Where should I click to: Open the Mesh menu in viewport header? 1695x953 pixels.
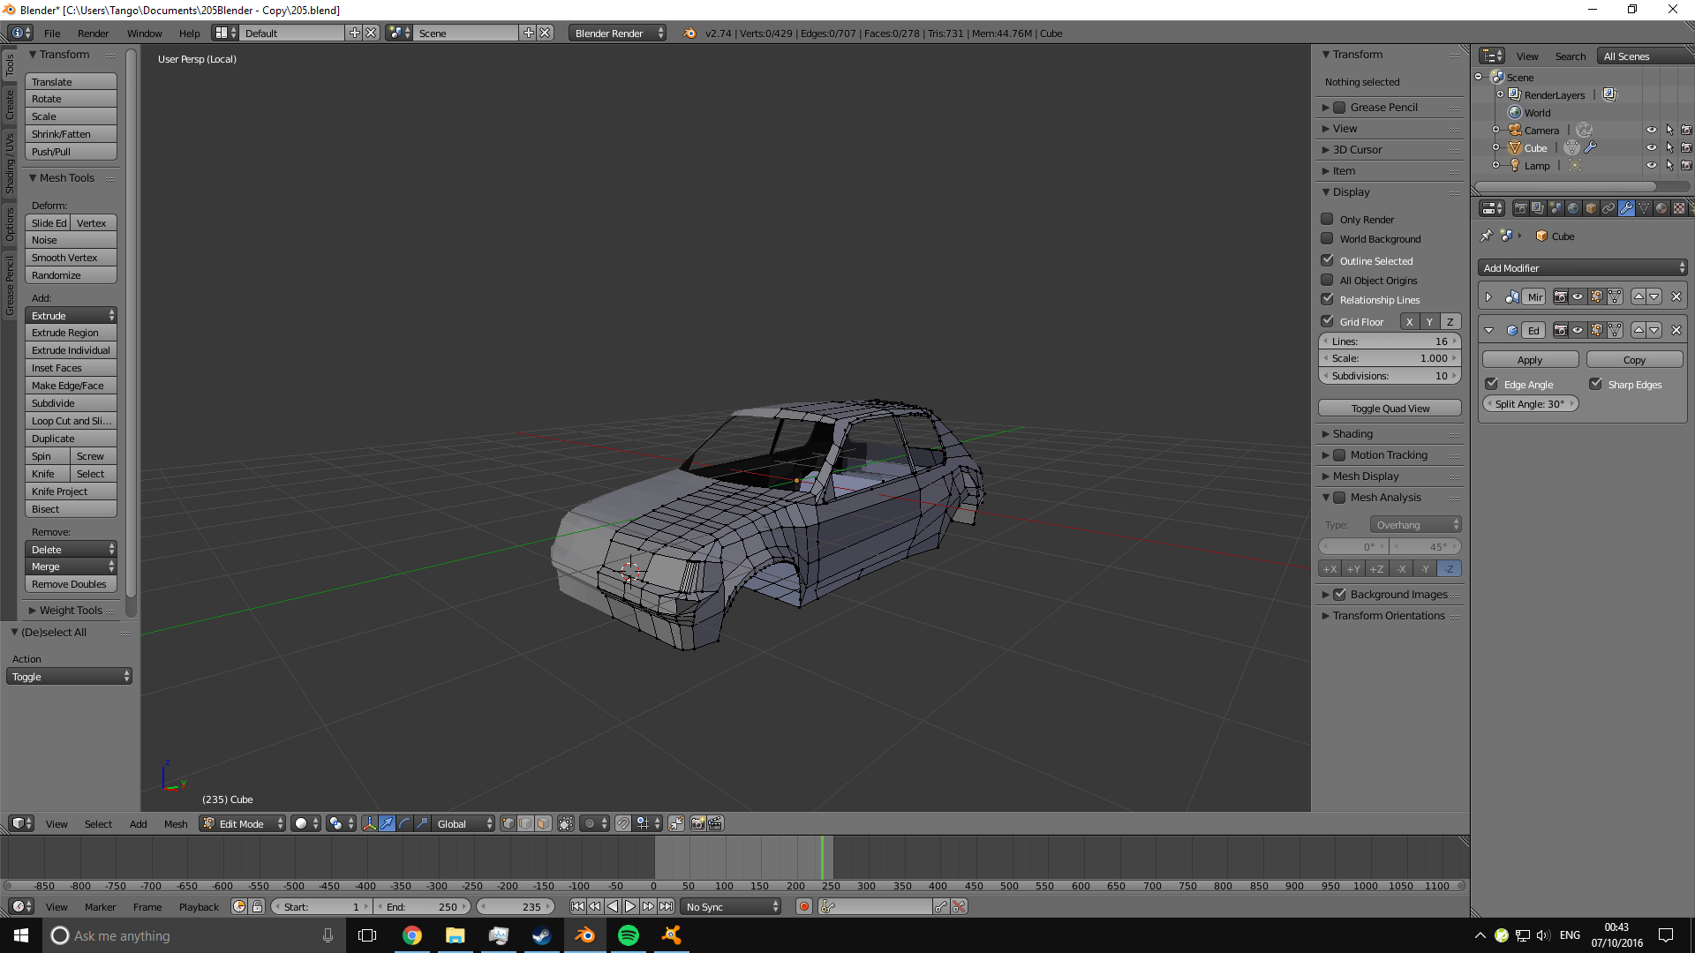pyautogui.click(x=176, y=823)
